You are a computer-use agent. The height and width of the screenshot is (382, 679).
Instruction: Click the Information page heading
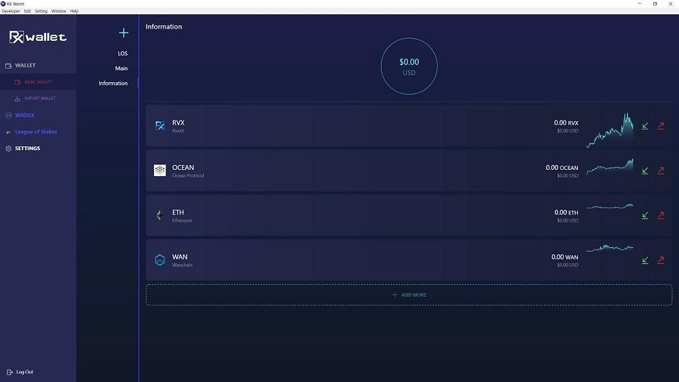click(164, 27)
